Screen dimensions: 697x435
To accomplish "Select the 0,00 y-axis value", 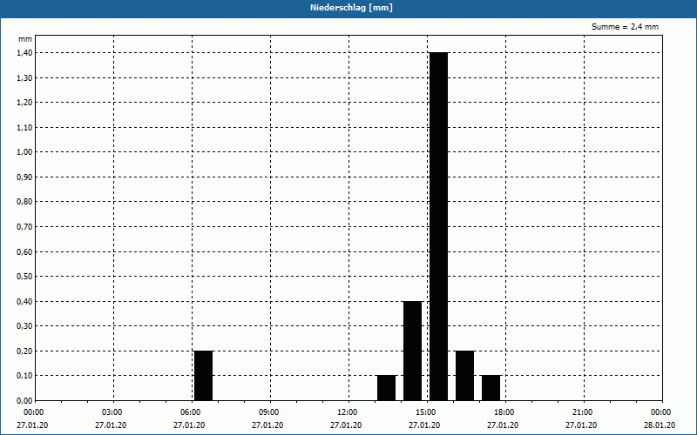I will click(x=25, y=401).
